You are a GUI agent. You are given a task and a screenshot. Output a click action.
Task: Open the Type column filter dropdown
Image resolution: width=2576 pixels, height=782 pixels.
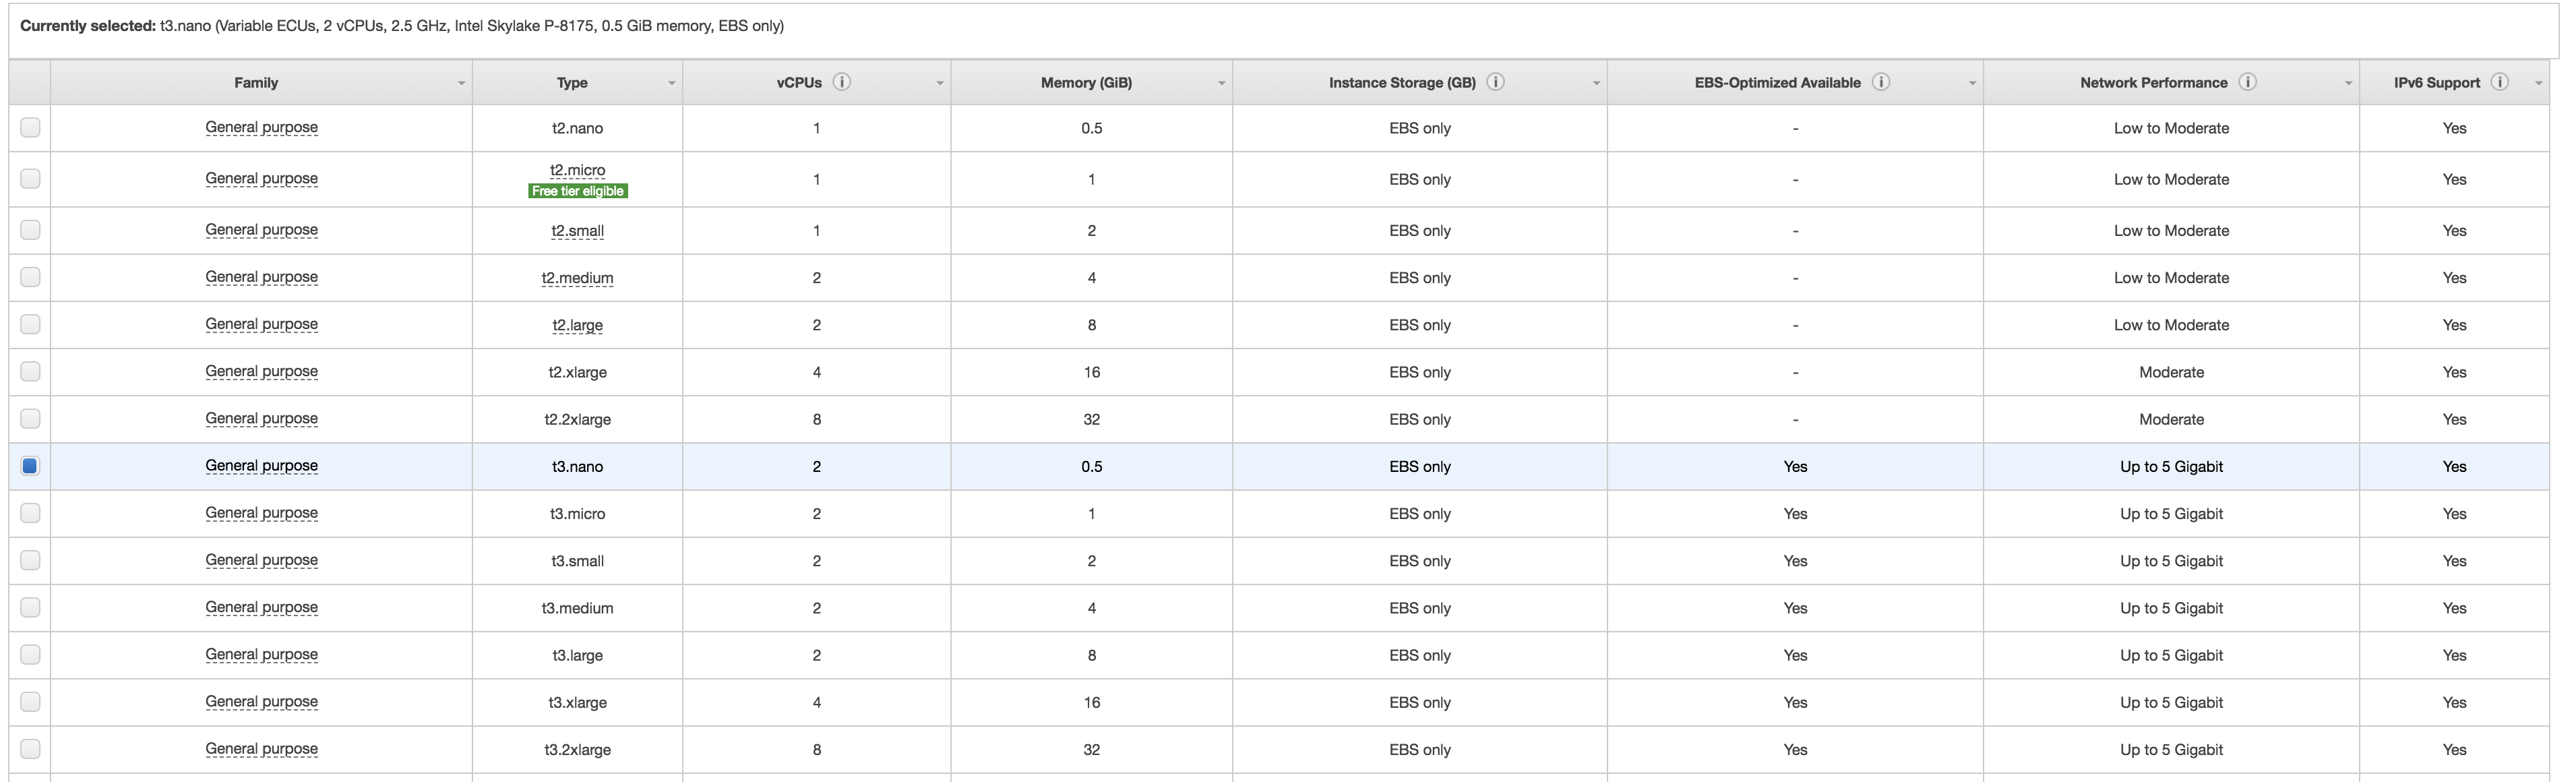tap(671, 82)
